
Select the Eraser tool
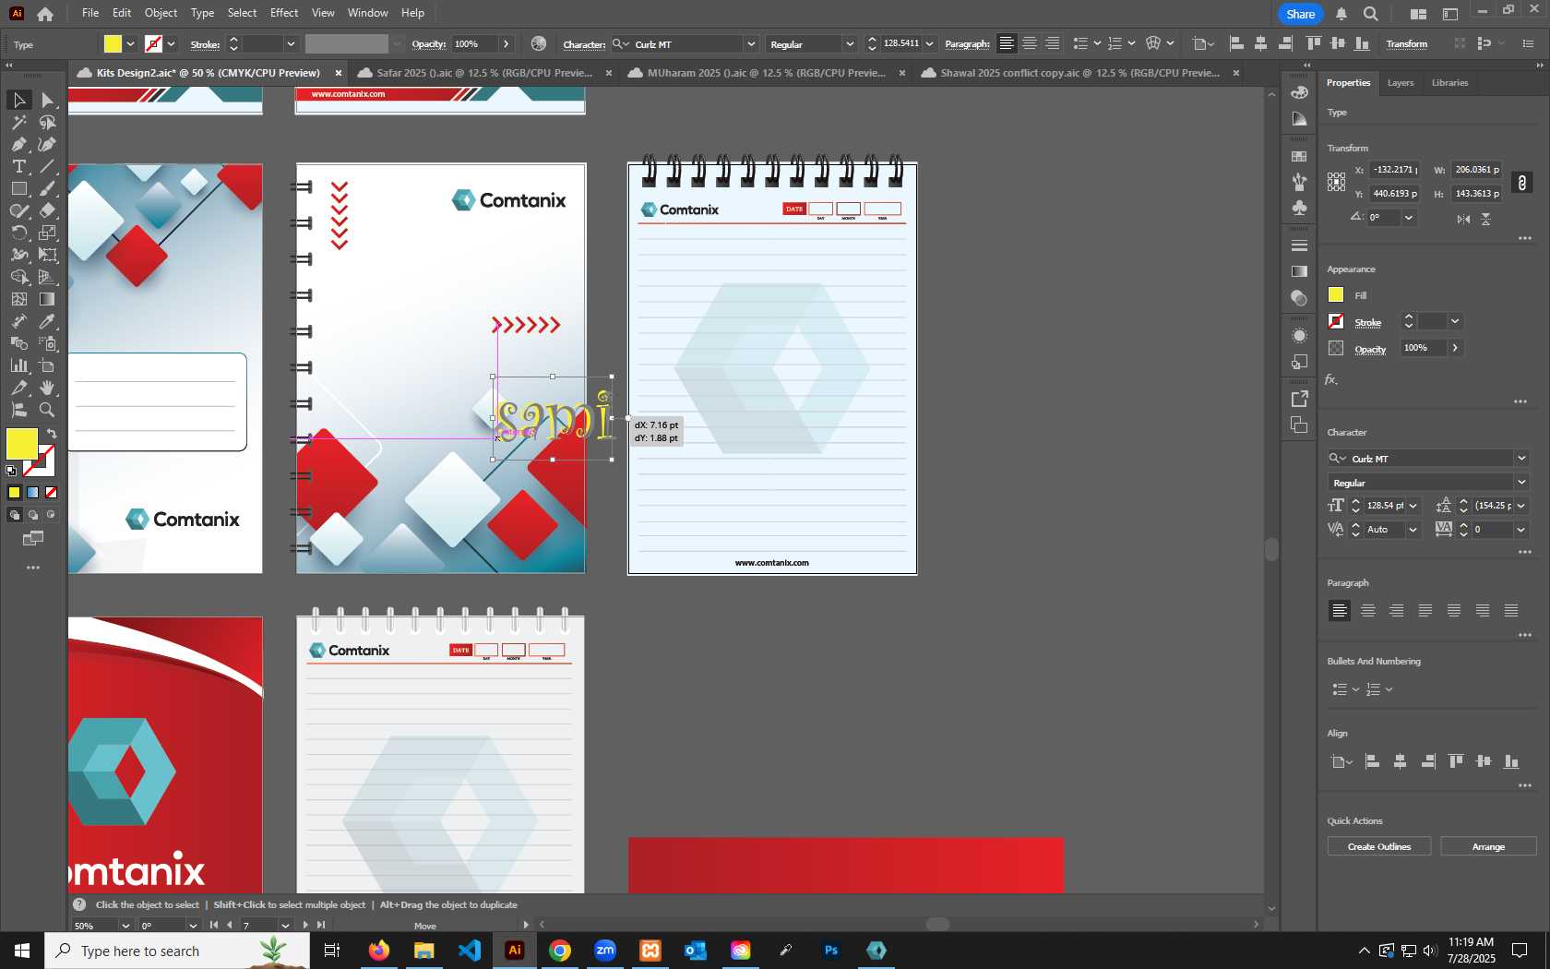click(x=47, y=210)
